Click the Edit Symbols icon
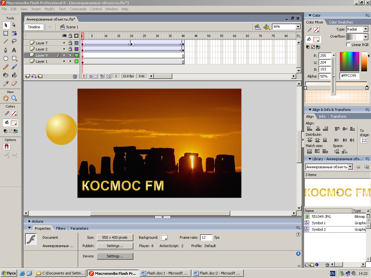Viewport: 371px width, 278px height. [266, 27]
